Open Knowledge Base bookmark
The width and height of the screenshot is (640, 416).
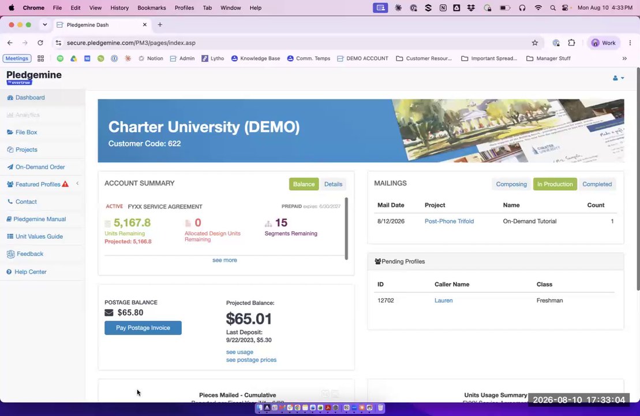click(256, 58)
